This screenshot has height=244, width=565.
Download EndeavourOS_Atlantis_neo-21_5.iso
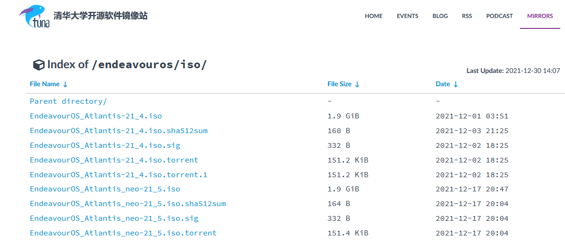[x=105, y=189]
